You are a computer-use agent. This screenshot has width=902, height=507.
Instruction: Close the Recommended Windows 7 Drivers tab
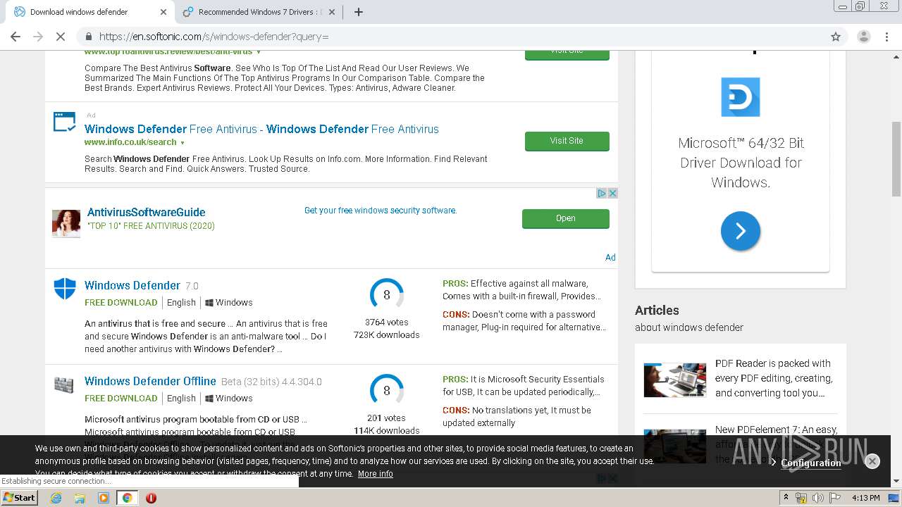(332, 12)
